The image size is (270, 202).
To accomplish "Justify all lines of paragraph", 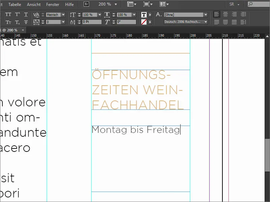I will click(234, 22).
